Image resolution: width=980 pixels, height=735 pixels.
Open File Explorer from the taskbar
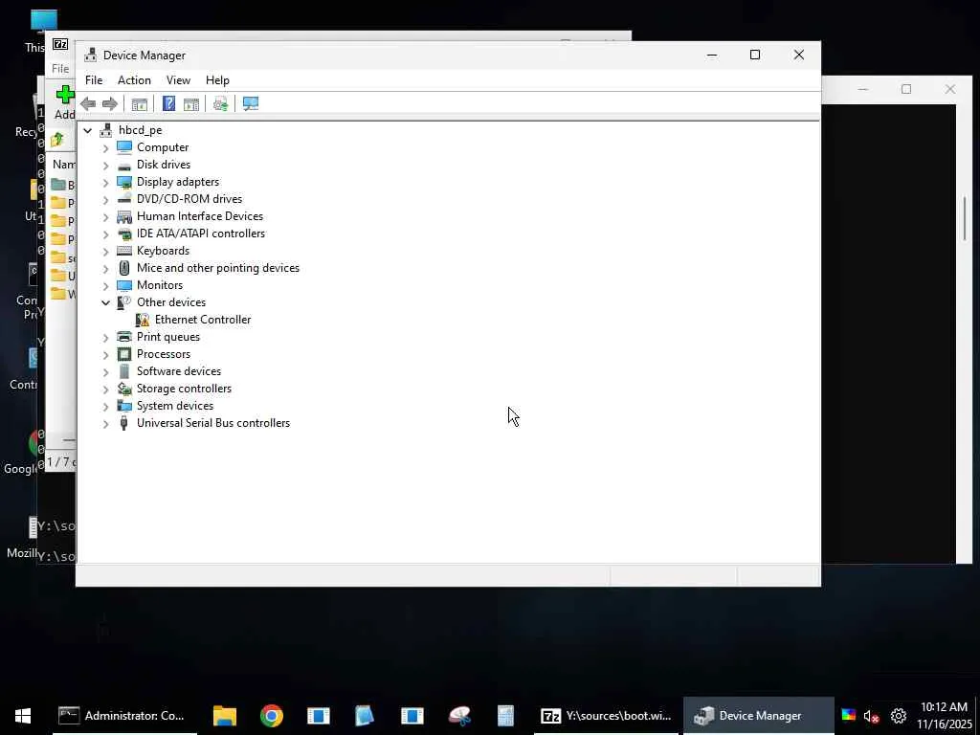(x=224, y=716)
